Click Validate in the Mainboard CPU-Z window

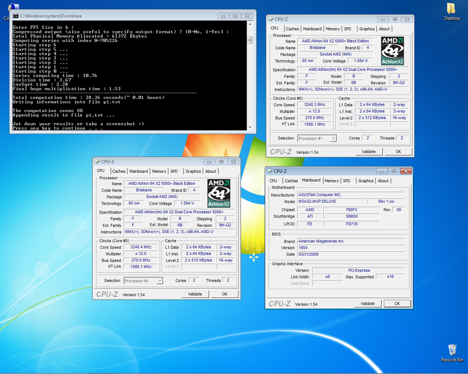coord(367,304)
